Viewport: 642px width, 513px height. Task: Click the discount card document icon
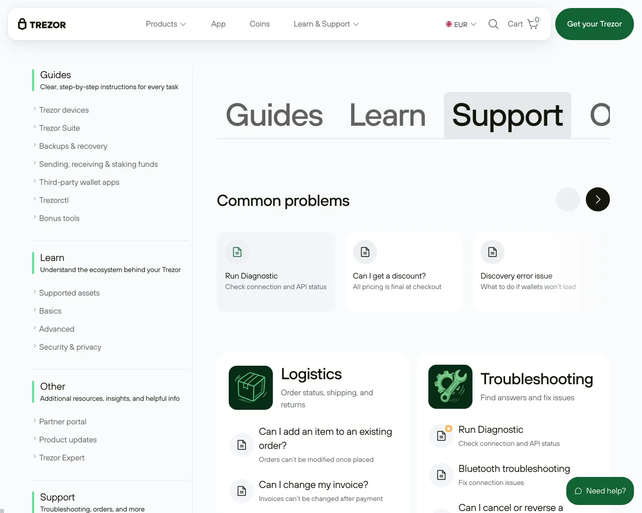click(x=365, y=252)
